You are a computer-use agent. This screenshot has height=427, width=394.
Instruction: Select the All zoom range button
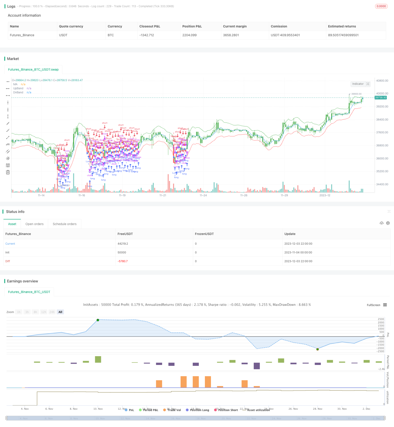click(60, 312)
